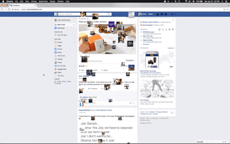Open Insights in Explore list

click(x=60, y=59)
